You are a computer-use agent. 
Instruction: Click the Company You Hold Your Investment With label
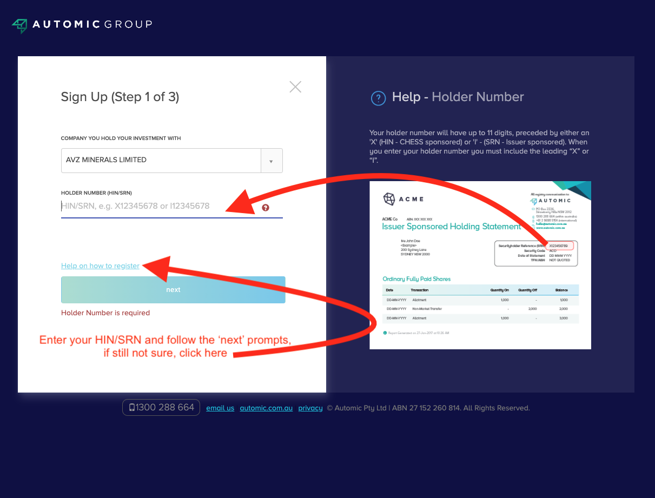121,138
